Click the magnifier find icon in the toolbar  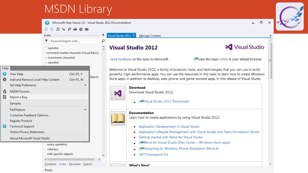[x=69, y=29]
